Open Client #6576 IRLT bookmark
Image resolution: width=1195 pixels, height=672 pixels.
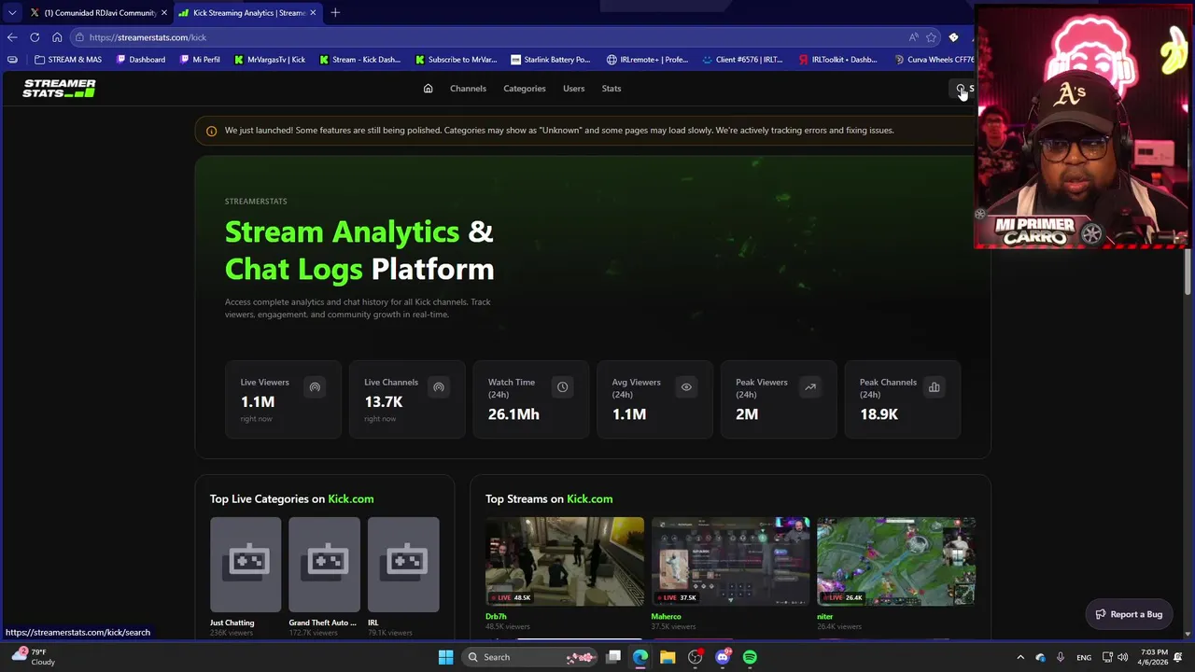coord(742,60)
